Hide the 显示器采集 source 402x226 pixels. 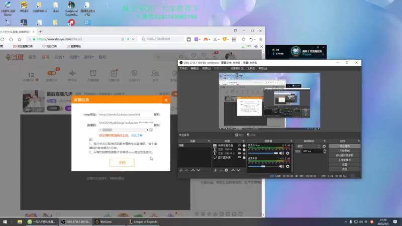[x=239, y=157]
